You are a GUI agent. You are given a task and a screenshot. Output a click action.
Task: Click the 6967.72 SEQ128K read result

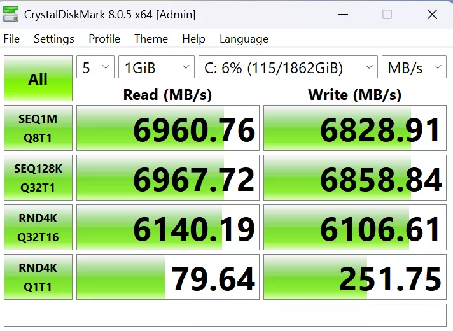point(168,178)
